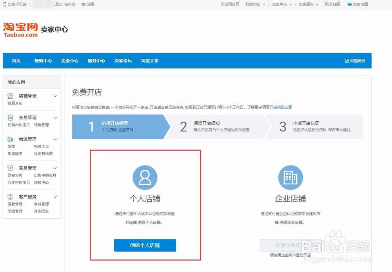Click the 物流管理 truck icon
The height and width of the screenshot is (272, 392).
coord(10,139)
